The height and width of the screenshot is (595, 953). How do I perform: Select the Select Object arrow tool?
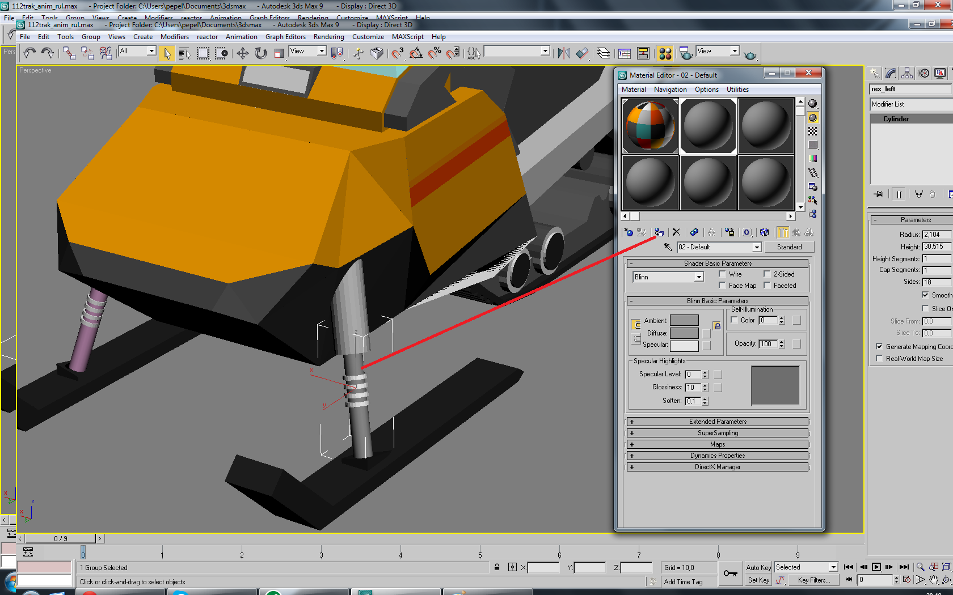tap(167, 53)
